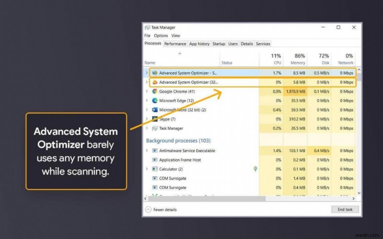Expand the Microsoft Edge (12) process group
Image resolution: width=383 pixels, height=239 pixels.
coord(147,100)
